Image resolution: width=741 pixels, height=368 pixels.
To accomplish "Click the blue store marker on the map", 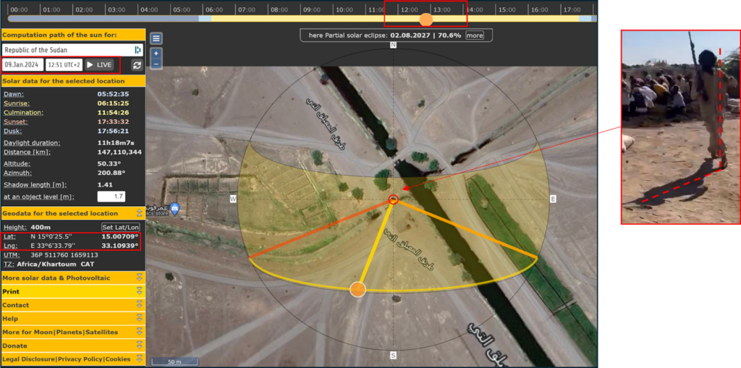I will click(x=174, y=209).
